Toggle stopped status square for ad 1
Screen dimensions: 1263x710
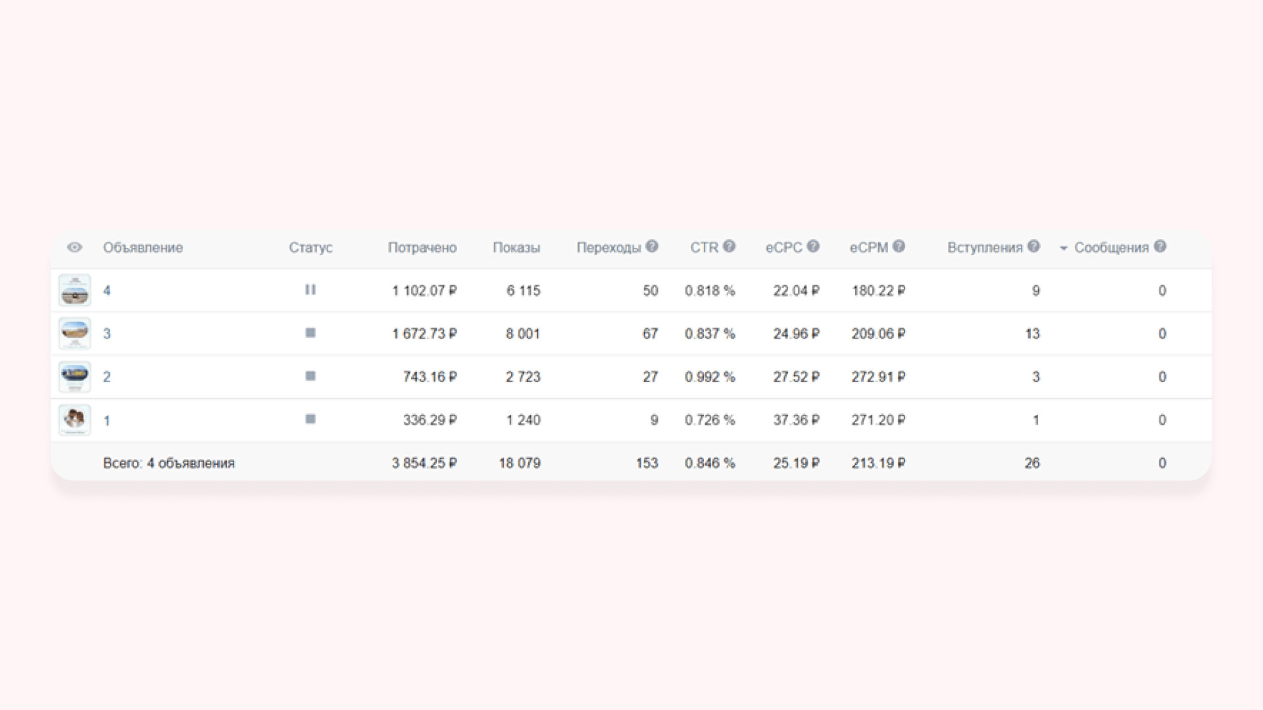[x=310, y=419]
